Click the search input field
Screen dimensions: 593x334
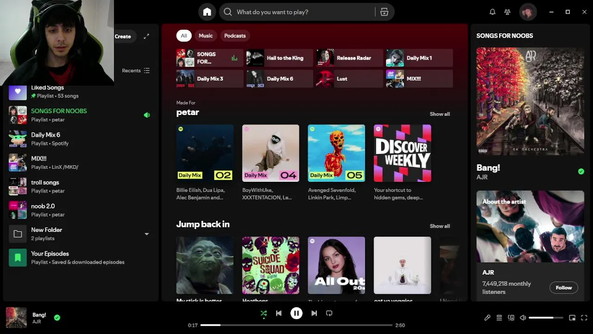[303, 12]
